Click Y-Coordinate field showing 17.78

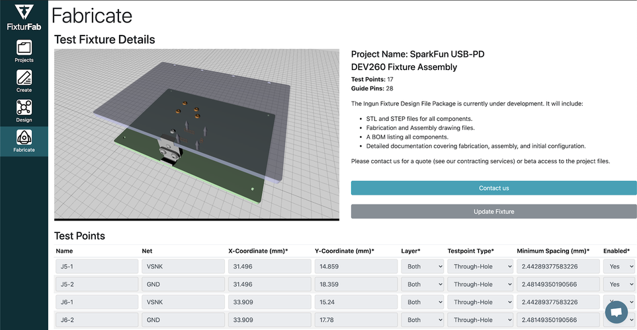(357, 320)
